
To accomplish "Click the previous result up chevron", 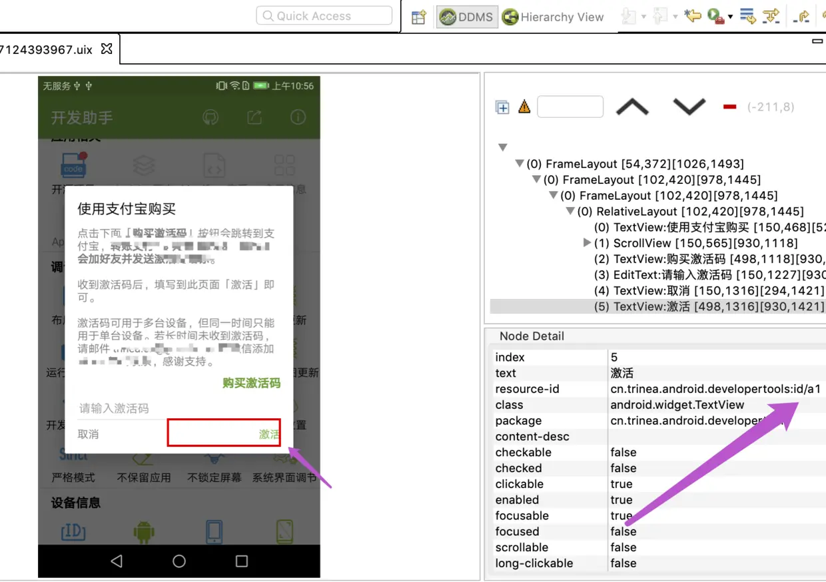I will click(x=632, y=107).
